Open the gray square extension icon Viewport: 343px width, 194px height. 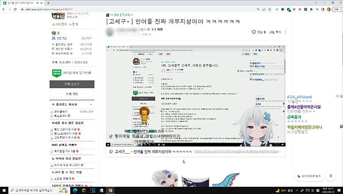(x=306, y=9)
